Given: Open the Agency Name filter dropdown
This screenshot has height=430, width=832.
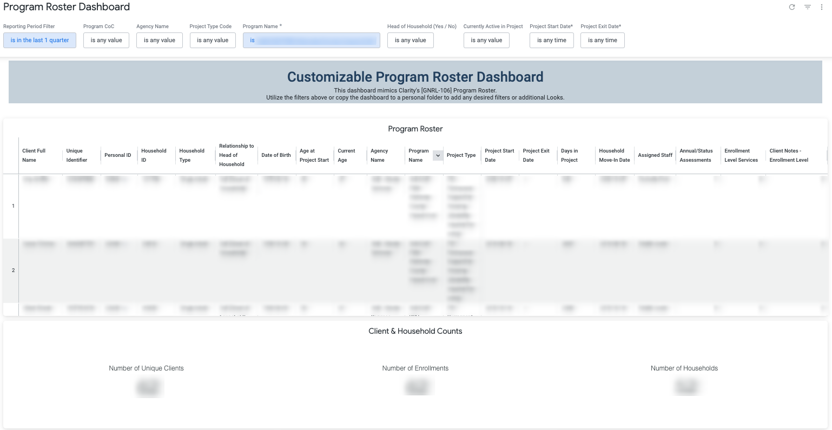Looking at the screenshot, I should pyautogui.click(x=159, y=40).
